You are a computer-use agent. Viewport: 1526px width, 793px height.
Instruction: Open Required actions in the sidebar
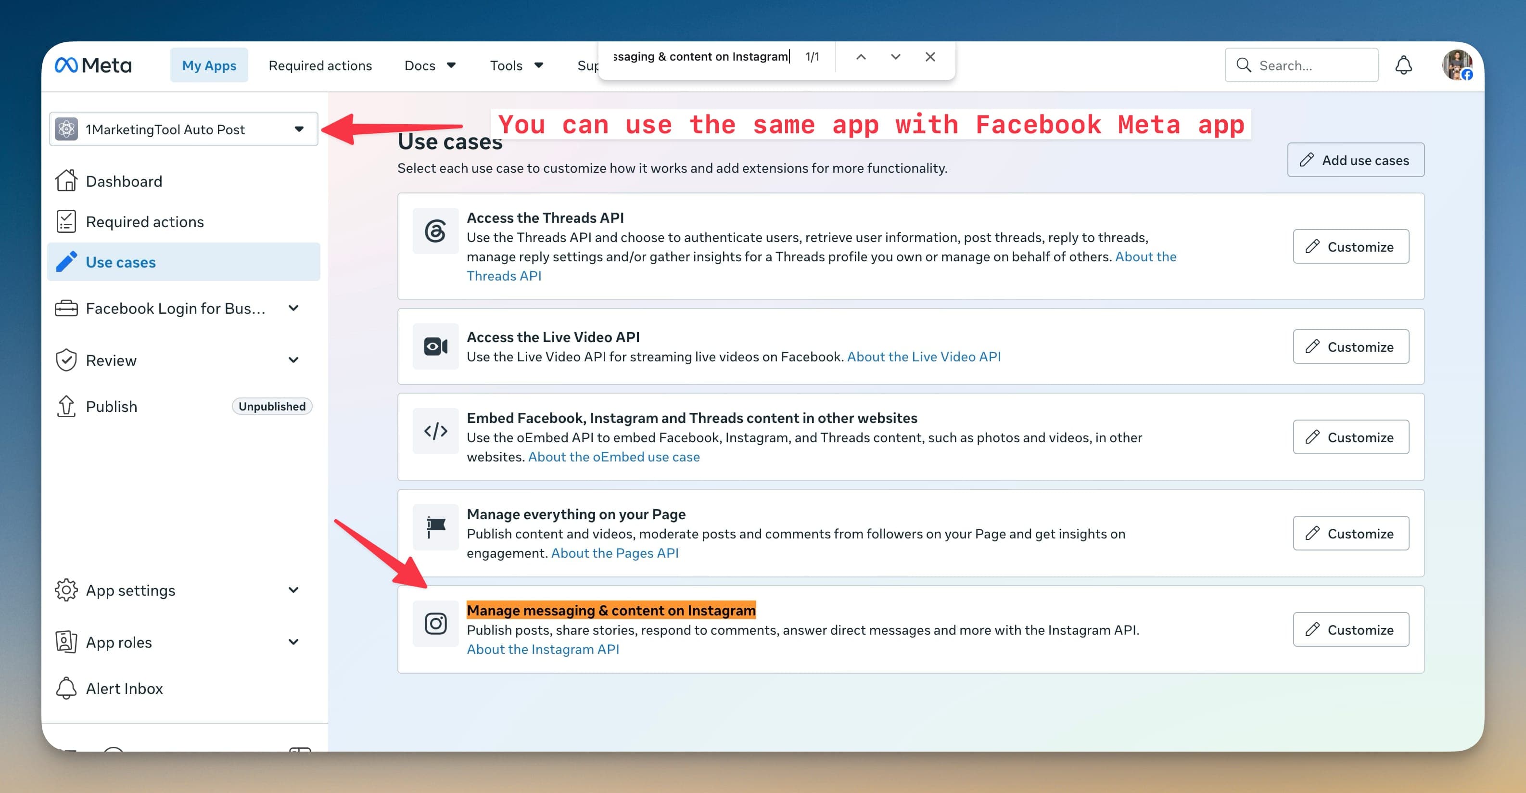[184, 222]
